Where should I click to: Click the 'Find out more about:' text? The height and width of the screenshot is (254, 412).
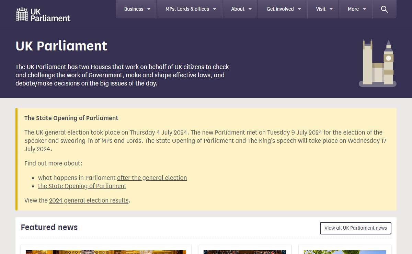coord(53,163)
